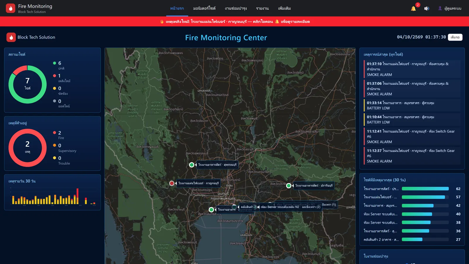This screenshot has height=264, width=469.
Task: Click the Block Tech Solution flame logo above the site status panel
Action: tap(11, 37)
